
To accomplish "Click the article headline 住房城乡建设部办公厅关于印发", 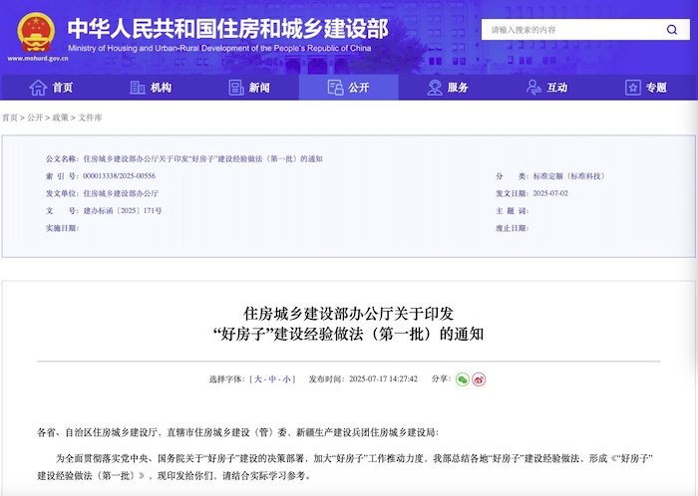I will tap(349, 314).
